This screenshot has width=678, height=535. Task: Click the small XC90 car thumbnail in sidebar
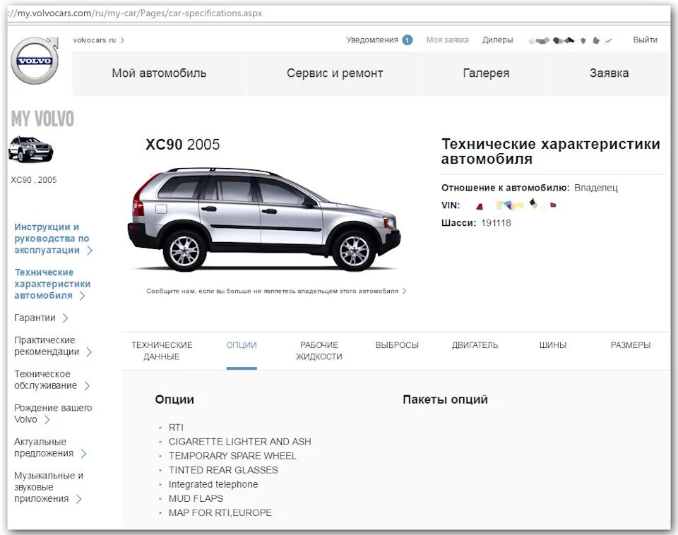[30, 149]
